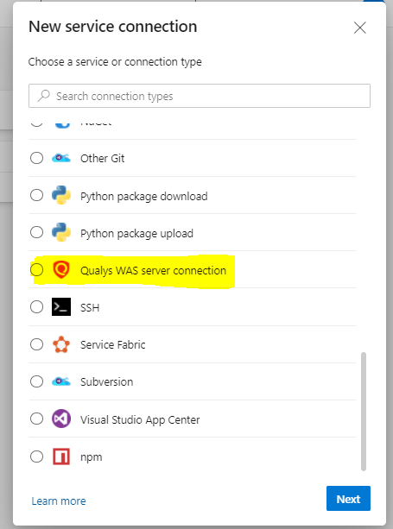Click the Service Fabric icon
Viewport: 393px width, 529px height.
tap(61, 344)
